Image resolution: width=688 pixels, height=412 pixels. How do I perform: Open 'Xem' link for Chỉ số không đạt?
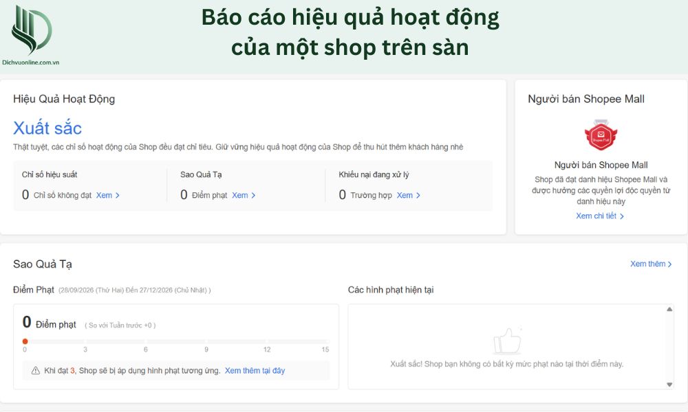(x=108, y=195)
